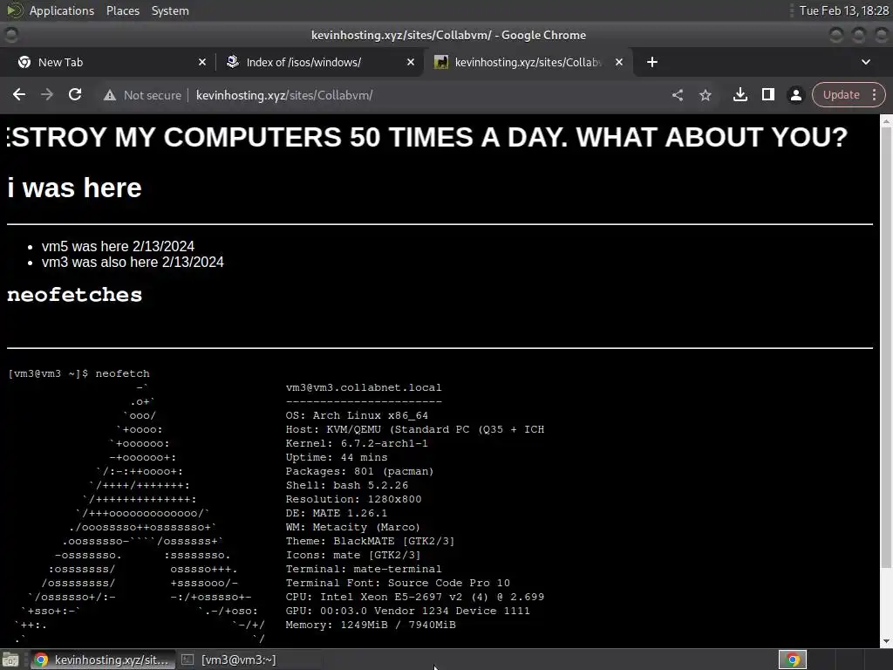This screenshot has height=670, width=893.
Task: Click the 'Kernel: 6.7.2-arch1-1' line
Action: pos(357,443)
